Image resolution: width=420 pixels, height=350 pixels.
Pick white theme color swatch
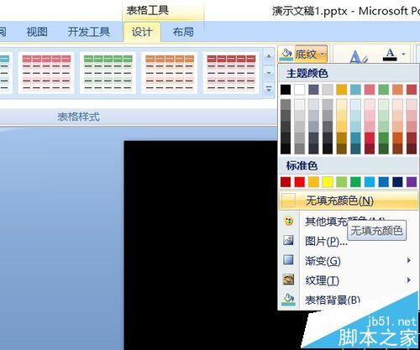[300, 90]
